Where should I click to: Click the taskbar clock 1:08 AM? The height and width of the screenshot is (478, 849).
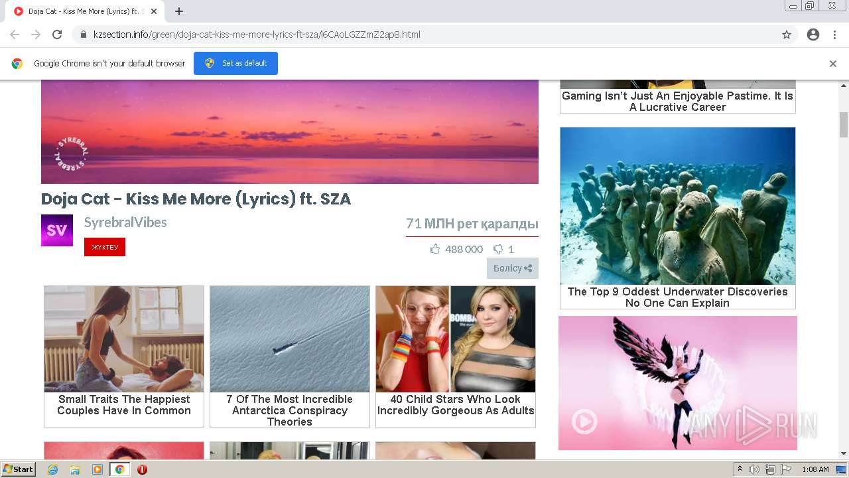pos(815,469)
